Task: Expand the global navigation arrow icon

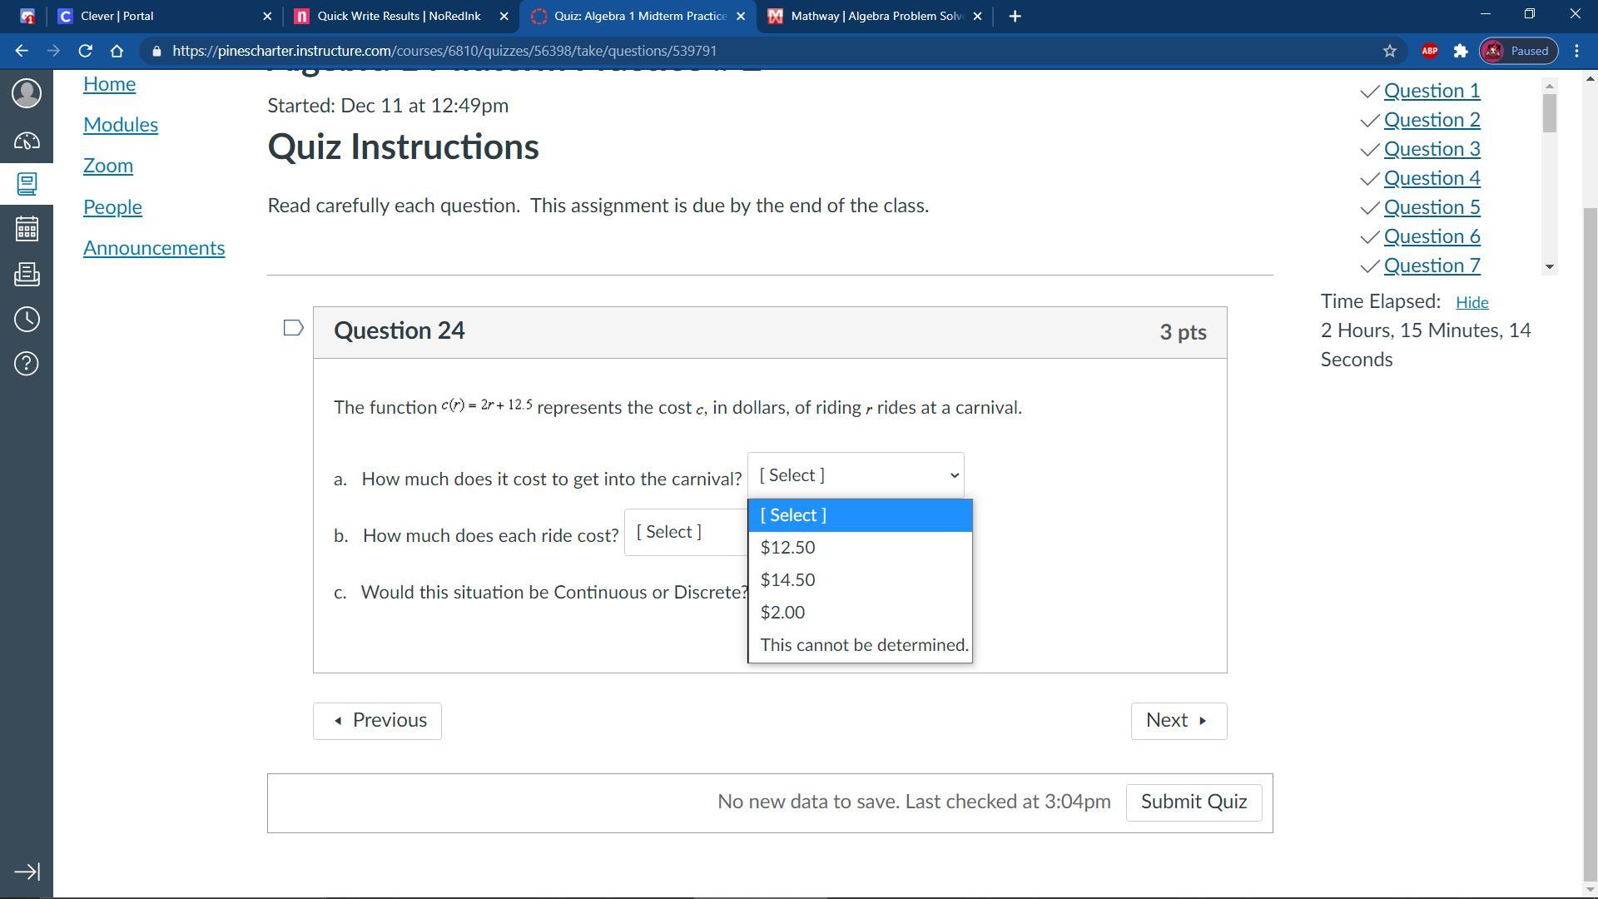Action: point(27,872)
